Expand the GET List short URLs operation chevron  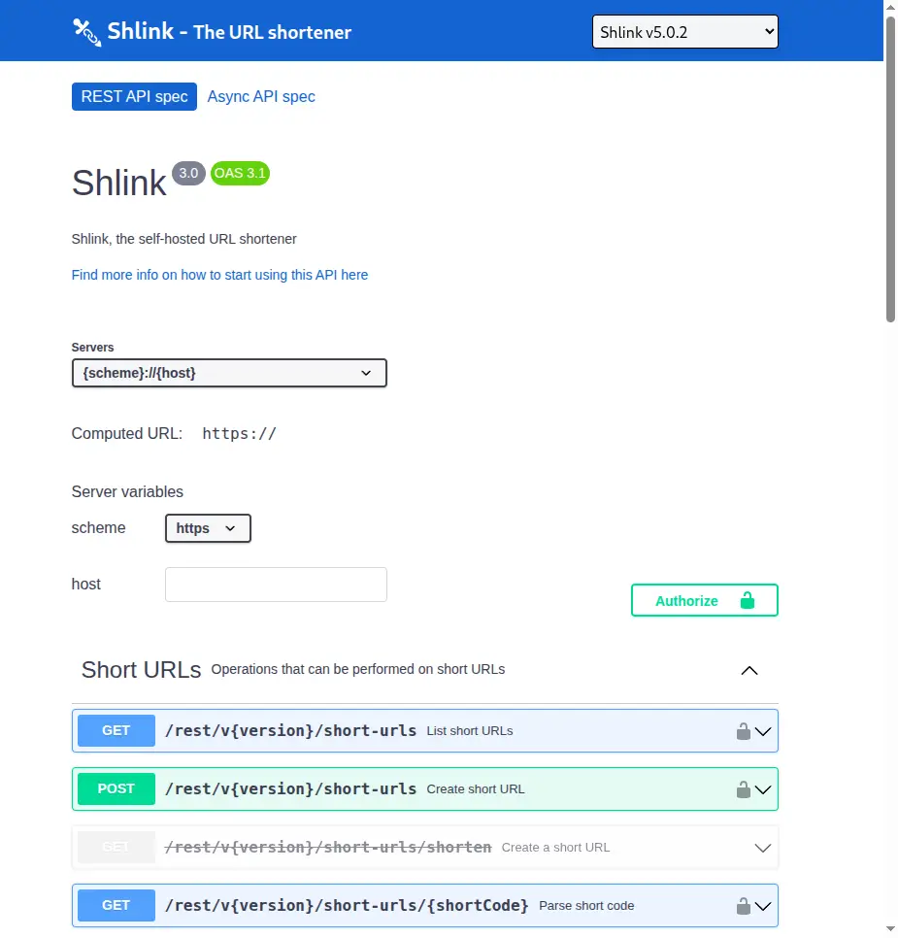763,731
